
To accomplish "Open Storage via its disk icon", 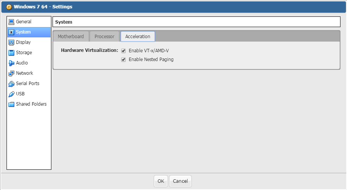I will click(x=12, y=53).
